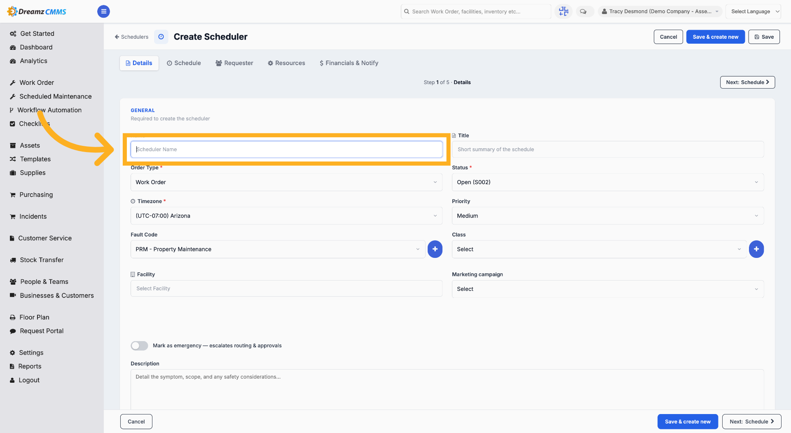Click the Dreamz CMMS logo

[37, 12]
